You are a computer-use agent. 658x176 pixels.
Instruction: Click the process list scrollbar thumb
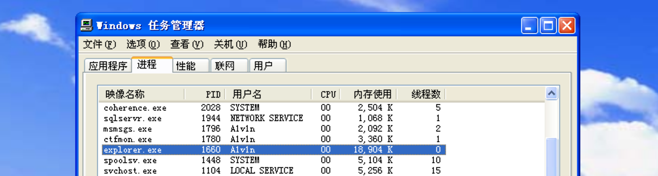[x=552, y=157]
